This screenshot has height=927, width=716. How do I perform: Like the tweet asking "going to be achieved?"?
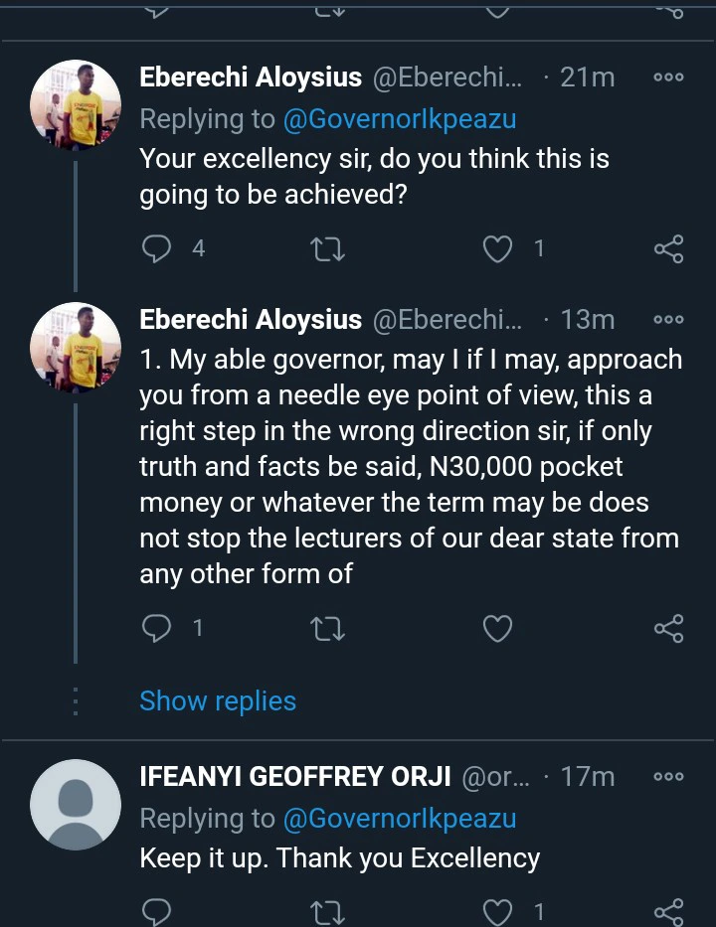(x=497, y=248)
